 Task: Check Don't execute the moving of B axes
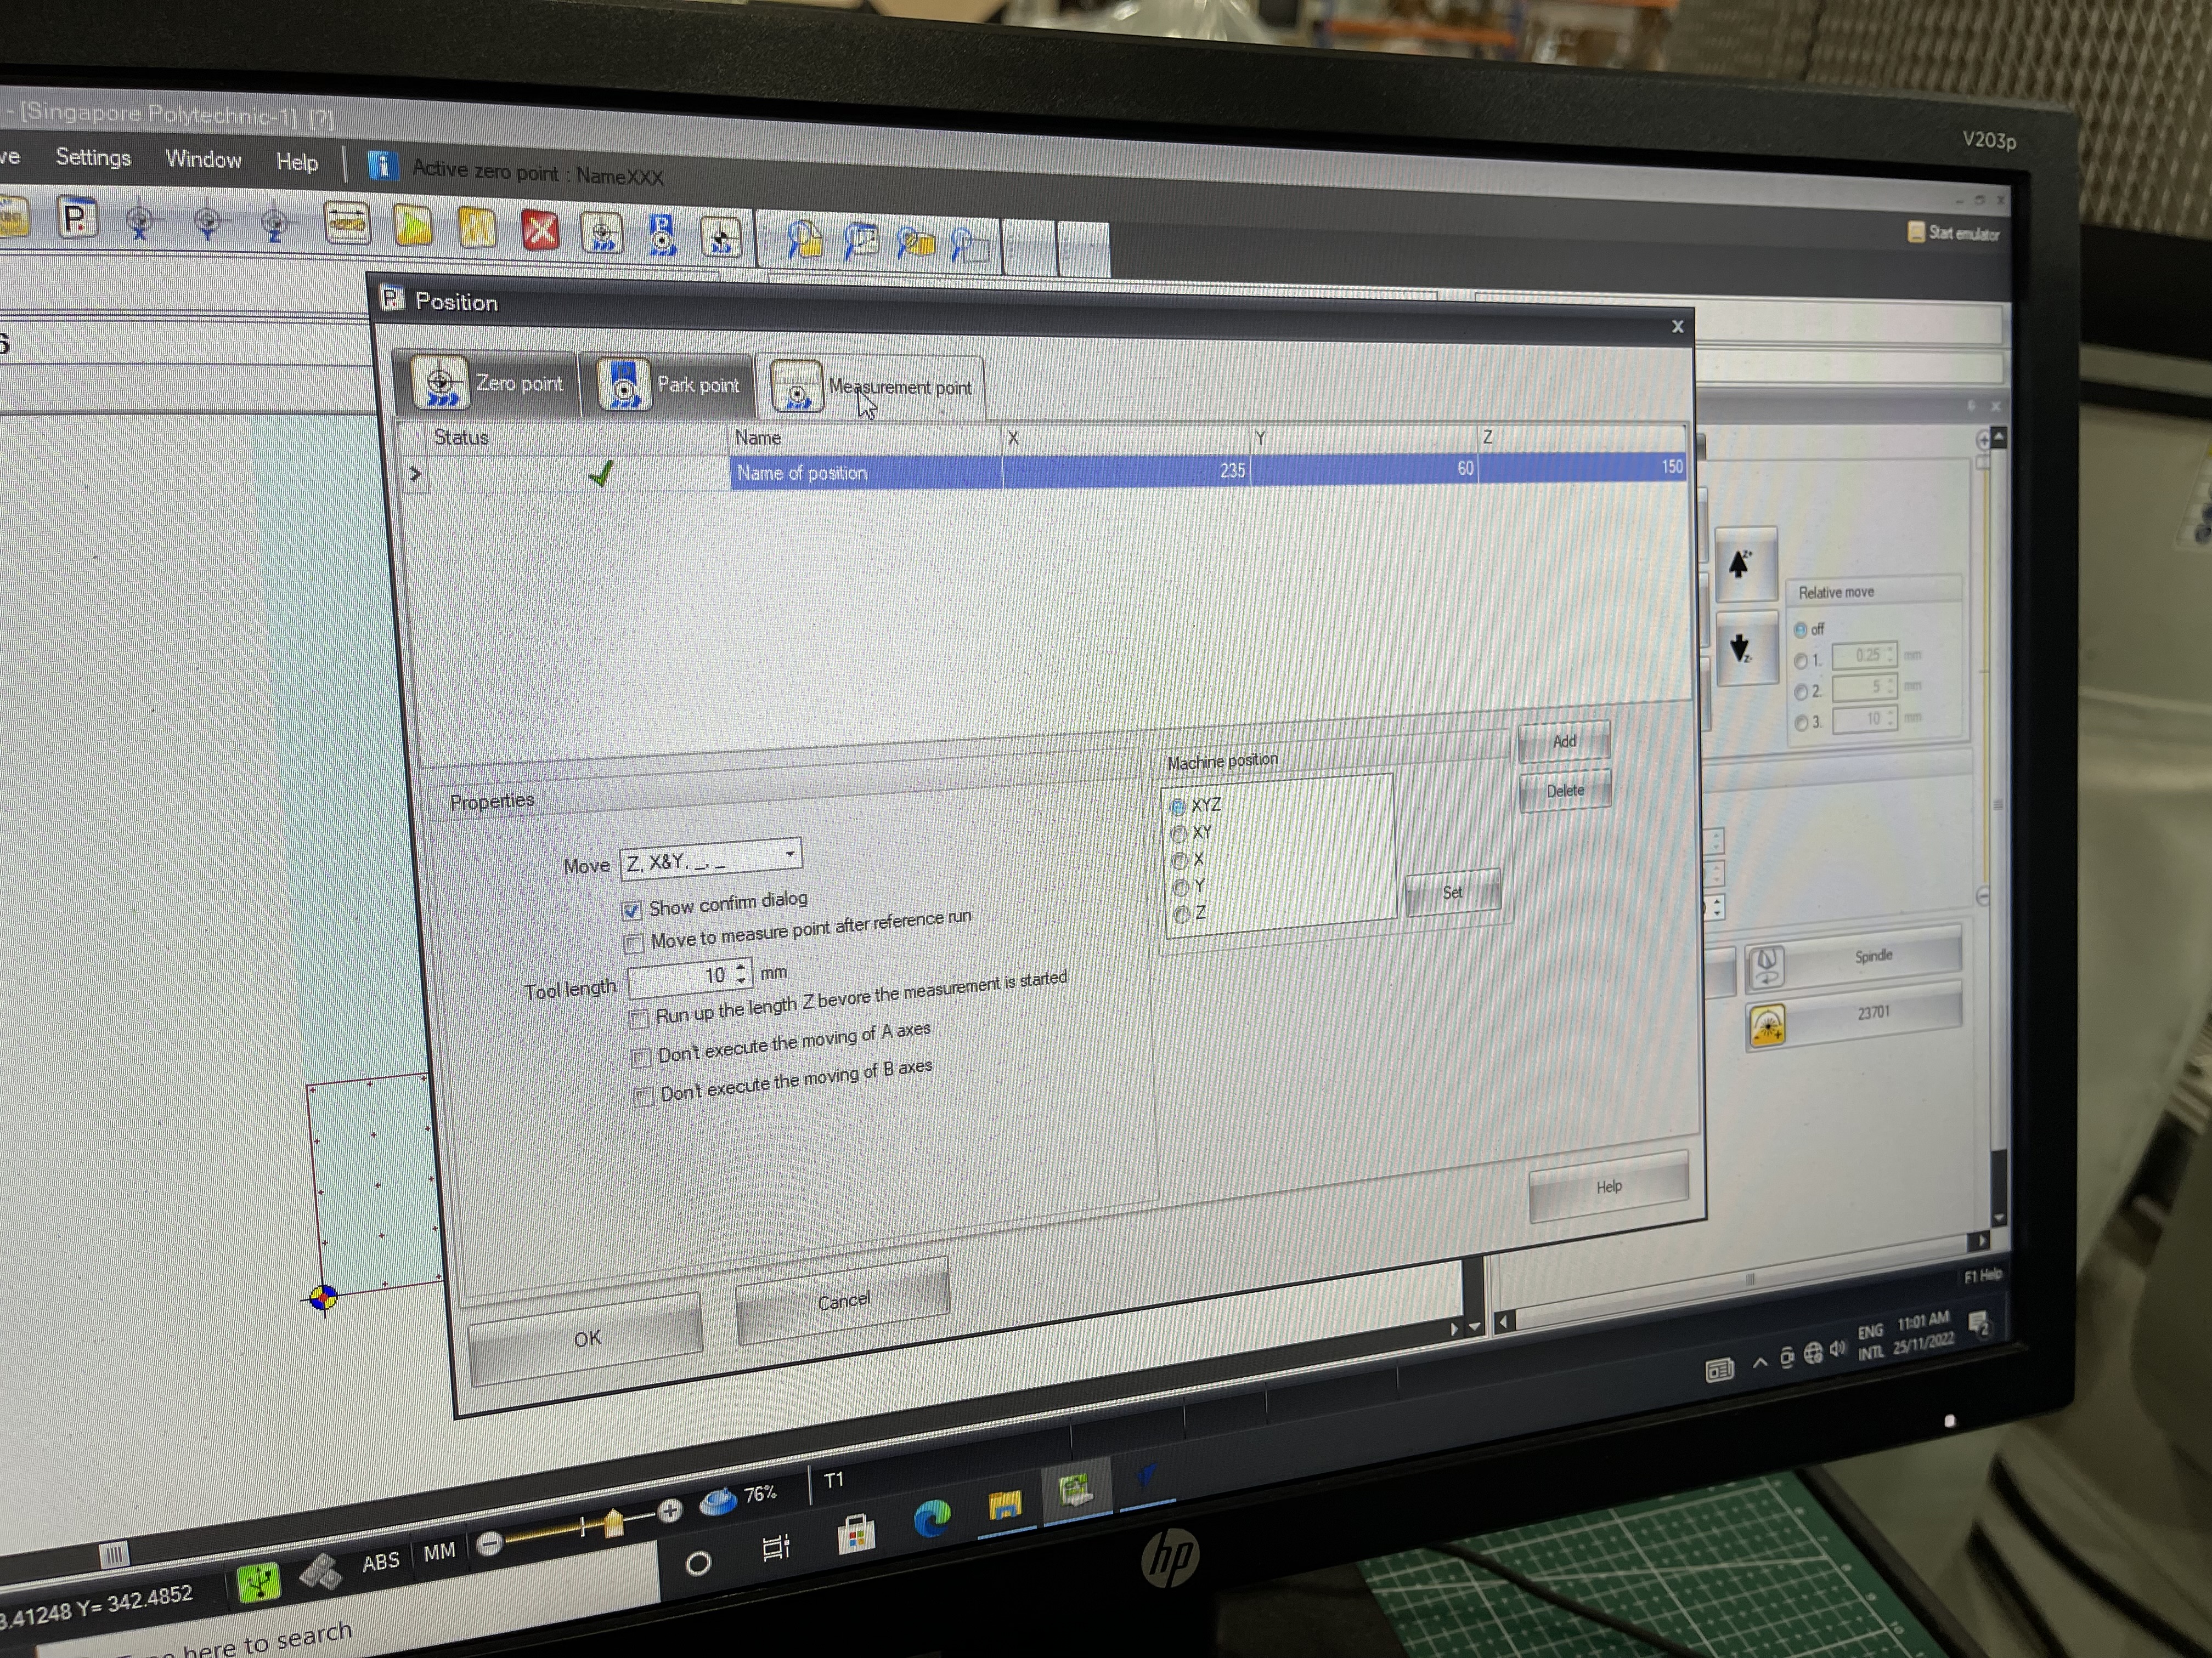[x=644, y=1097]
